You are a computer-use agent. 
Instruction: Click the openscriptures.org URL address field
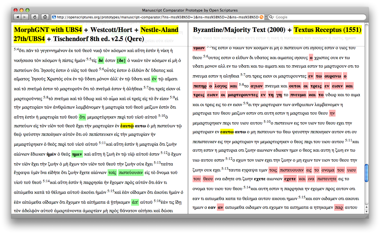point(157,17)
